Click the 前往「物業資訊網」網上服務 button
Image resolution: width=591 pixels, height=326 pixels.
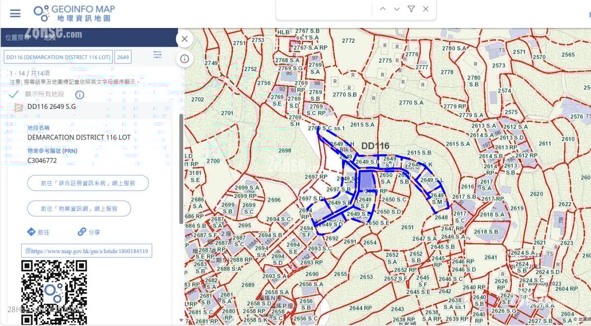point(79,209)
